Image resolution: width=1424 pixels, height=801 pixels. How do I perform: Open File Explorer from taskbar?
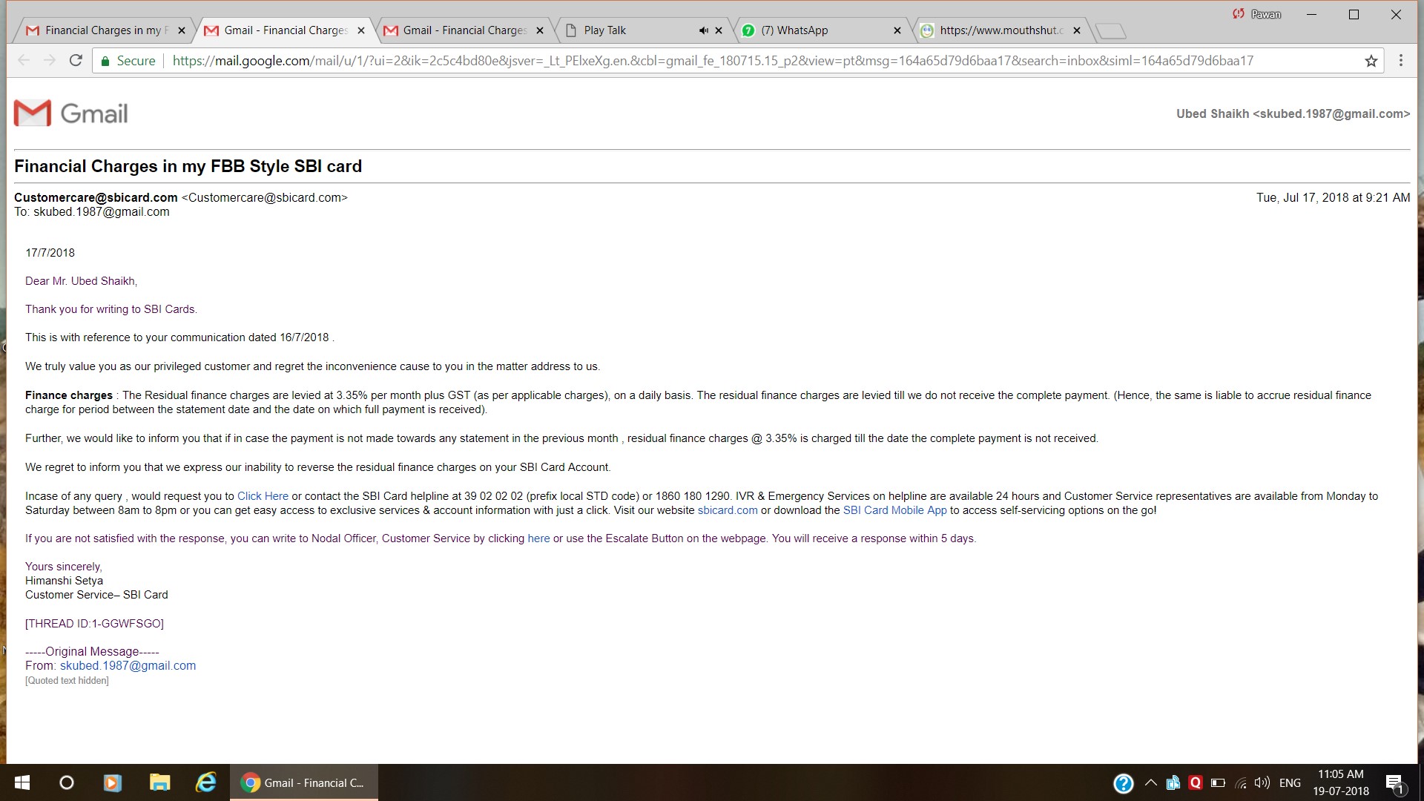click(x=159, y=782)
